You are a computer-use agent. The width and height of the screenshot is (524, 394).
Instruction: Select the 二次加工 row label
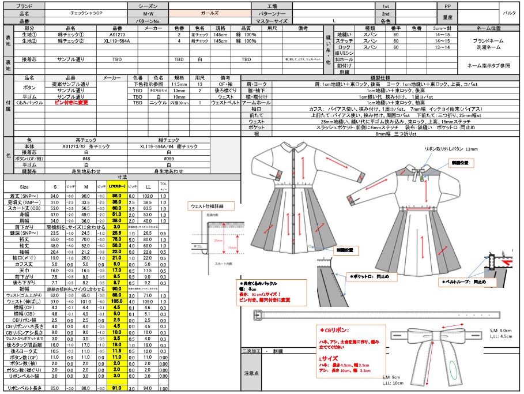(251, 351)
